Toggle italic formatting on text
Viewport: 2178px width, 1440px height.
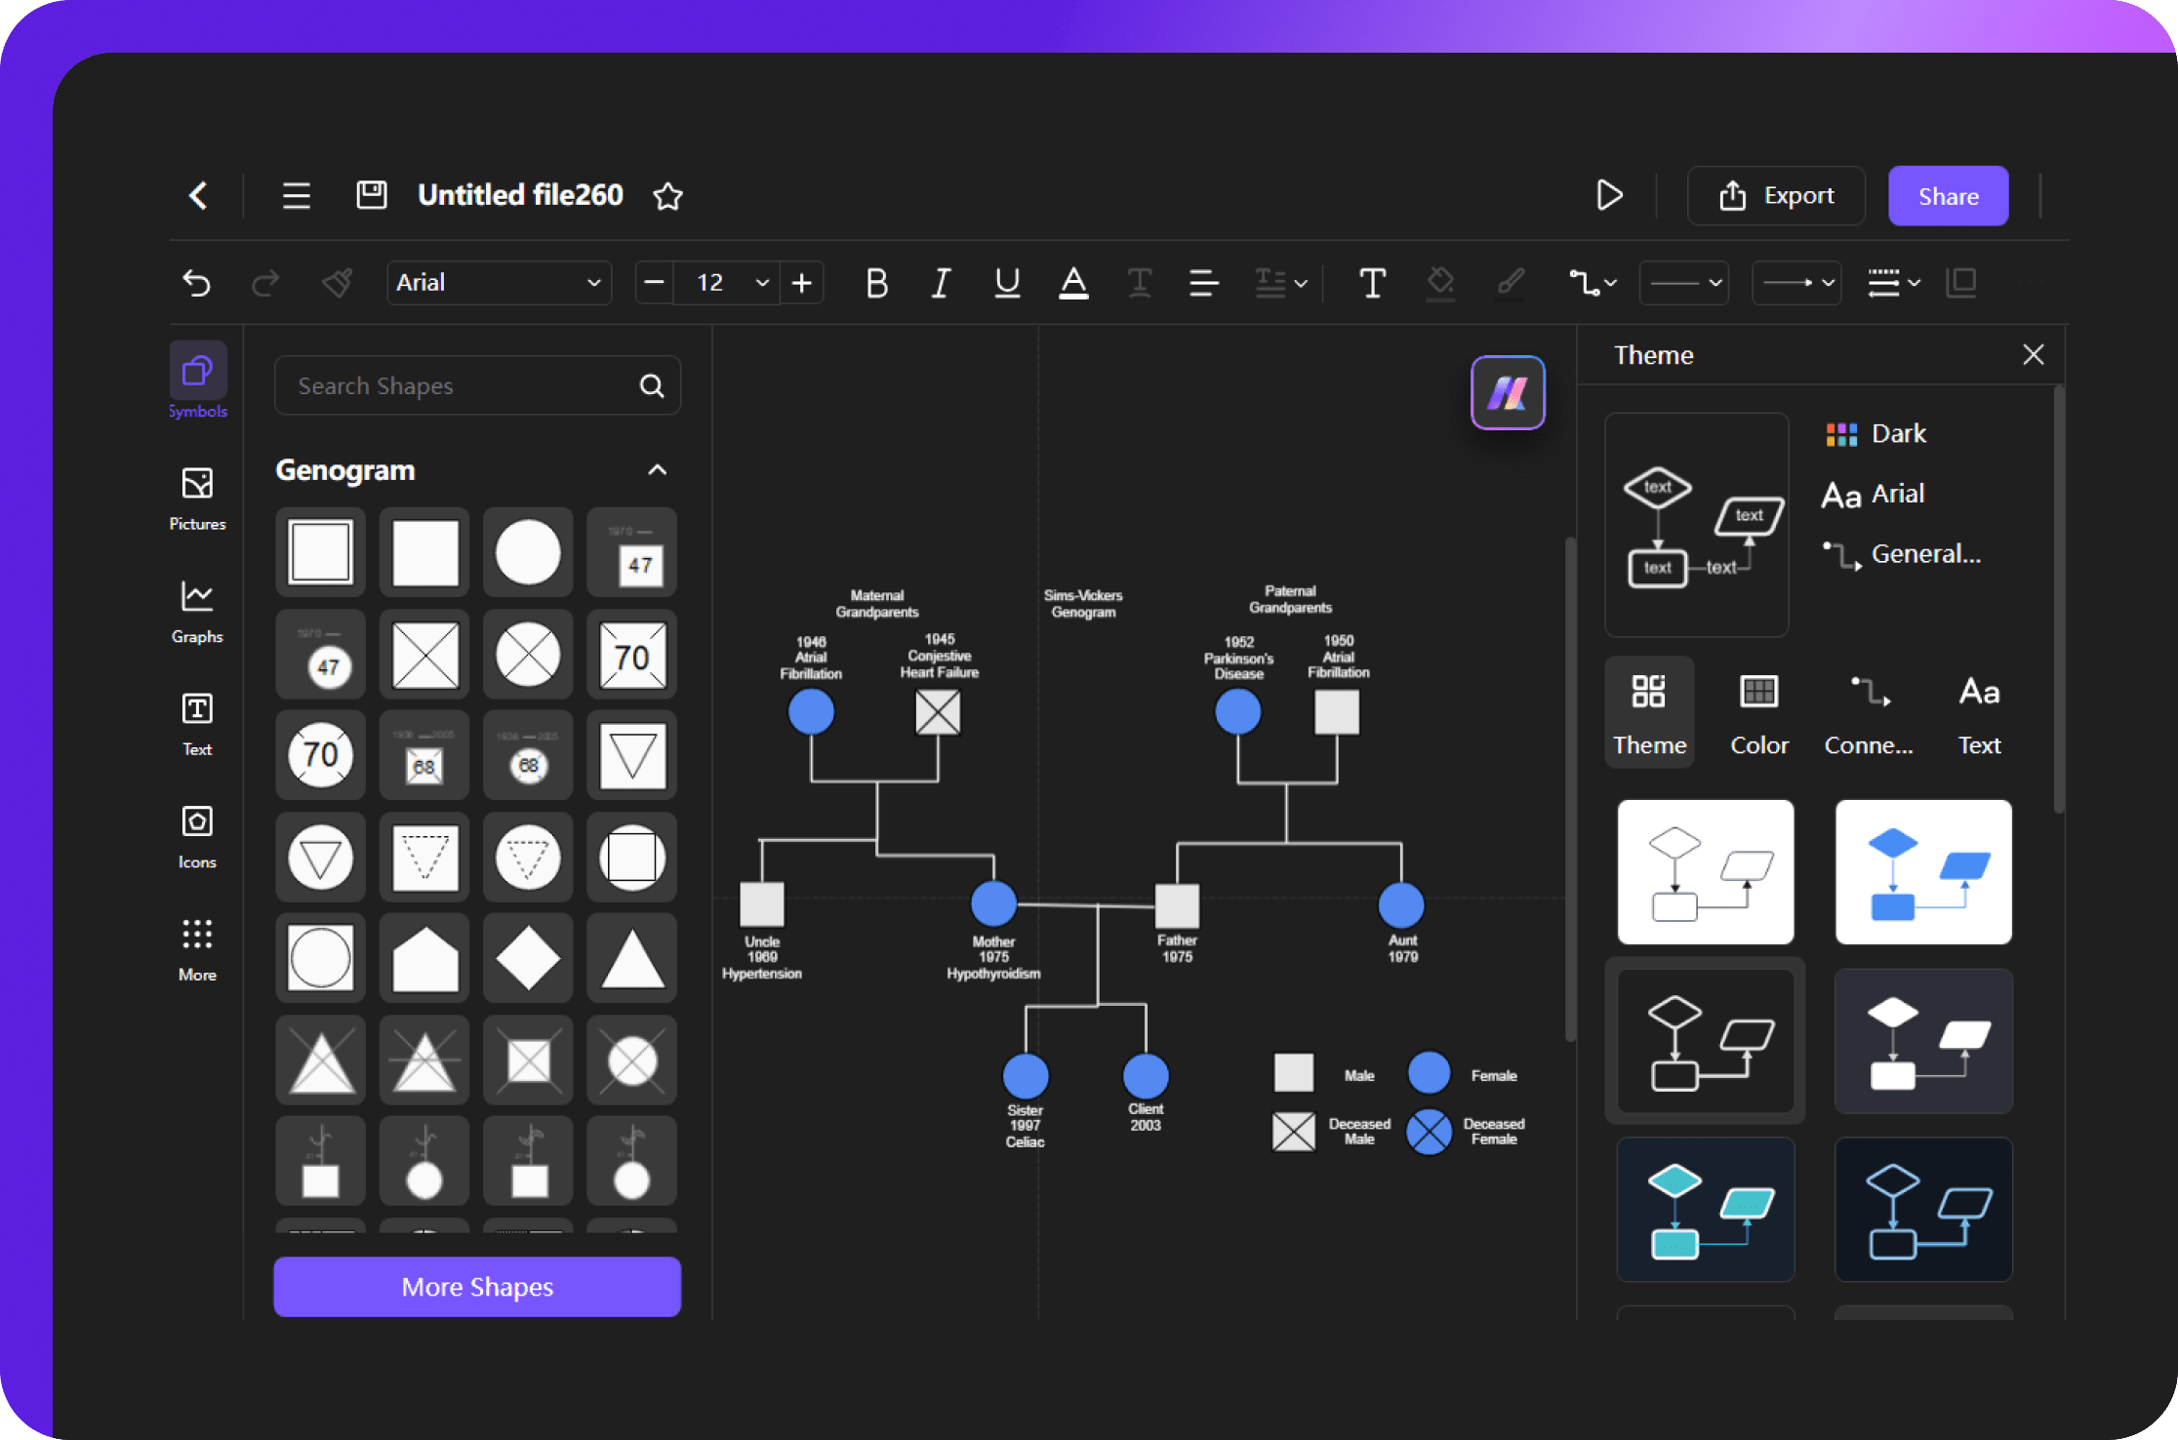pos(941,283)
